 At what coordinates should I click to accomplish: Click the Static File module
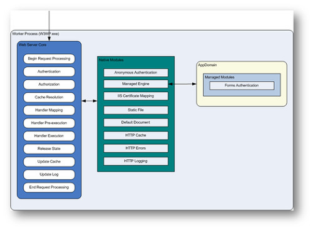click(x=136, y=110)
